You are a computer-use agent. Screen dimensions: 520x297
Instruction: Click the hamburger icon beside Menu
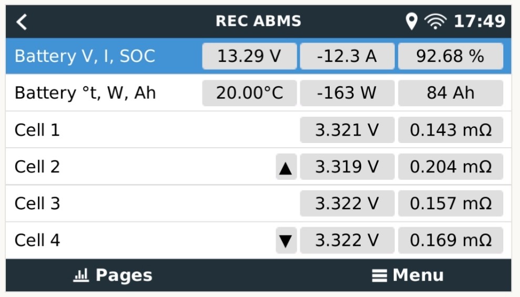380,275
